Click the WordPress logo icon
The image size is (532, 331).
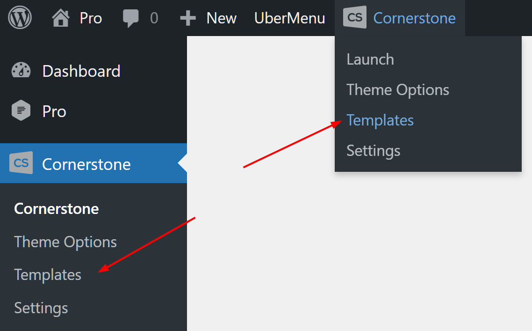click(20, 17)
